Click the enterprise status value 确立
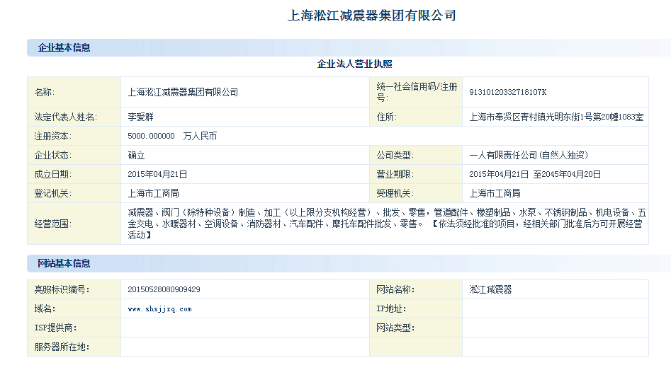 136,155
